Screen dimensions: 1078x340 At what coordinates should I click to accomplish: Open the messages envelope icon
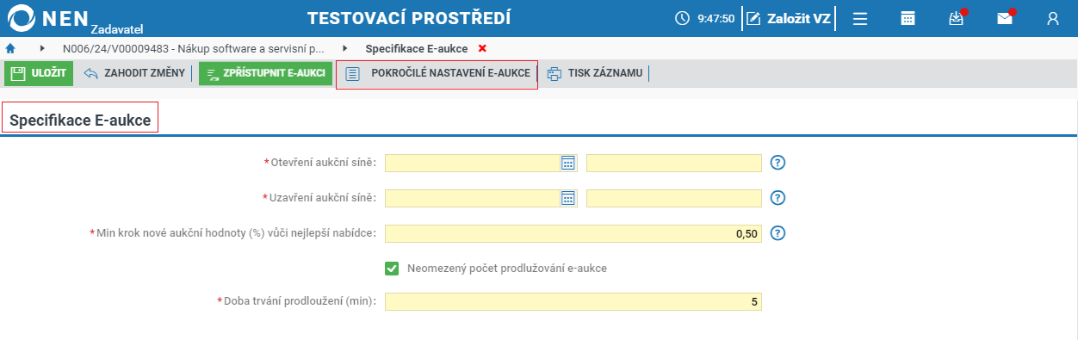pyautogui.click(x=1005, y=18)
